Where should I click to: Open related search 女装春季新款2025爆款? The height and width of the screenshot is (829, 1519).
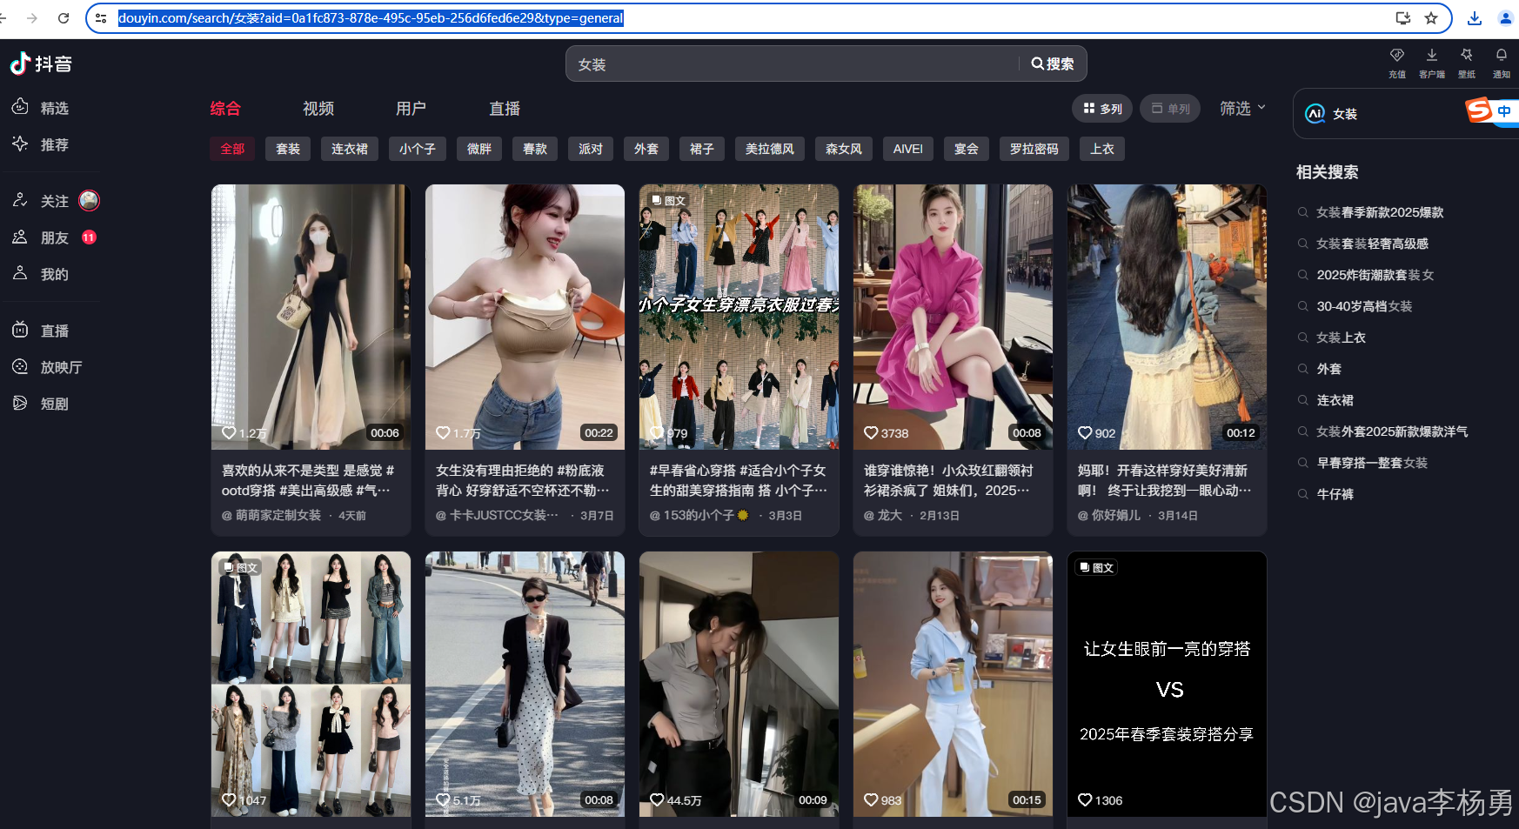(1379, 211)
